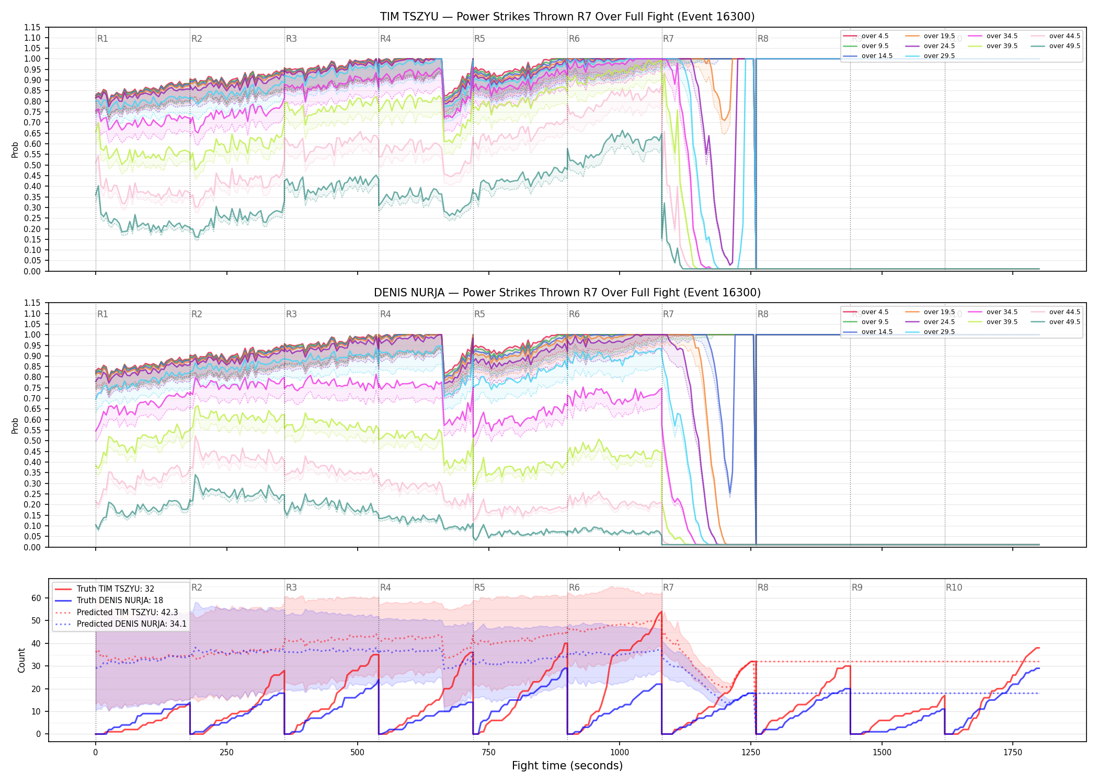Viewport: 1098px width, 784px height.
Task: Click the 'Fight time (seconds)' axis label
Action: (567, 766)
